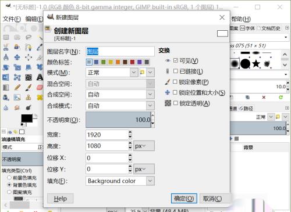Select the Color Picker eyedropper tool

[40, 47]
